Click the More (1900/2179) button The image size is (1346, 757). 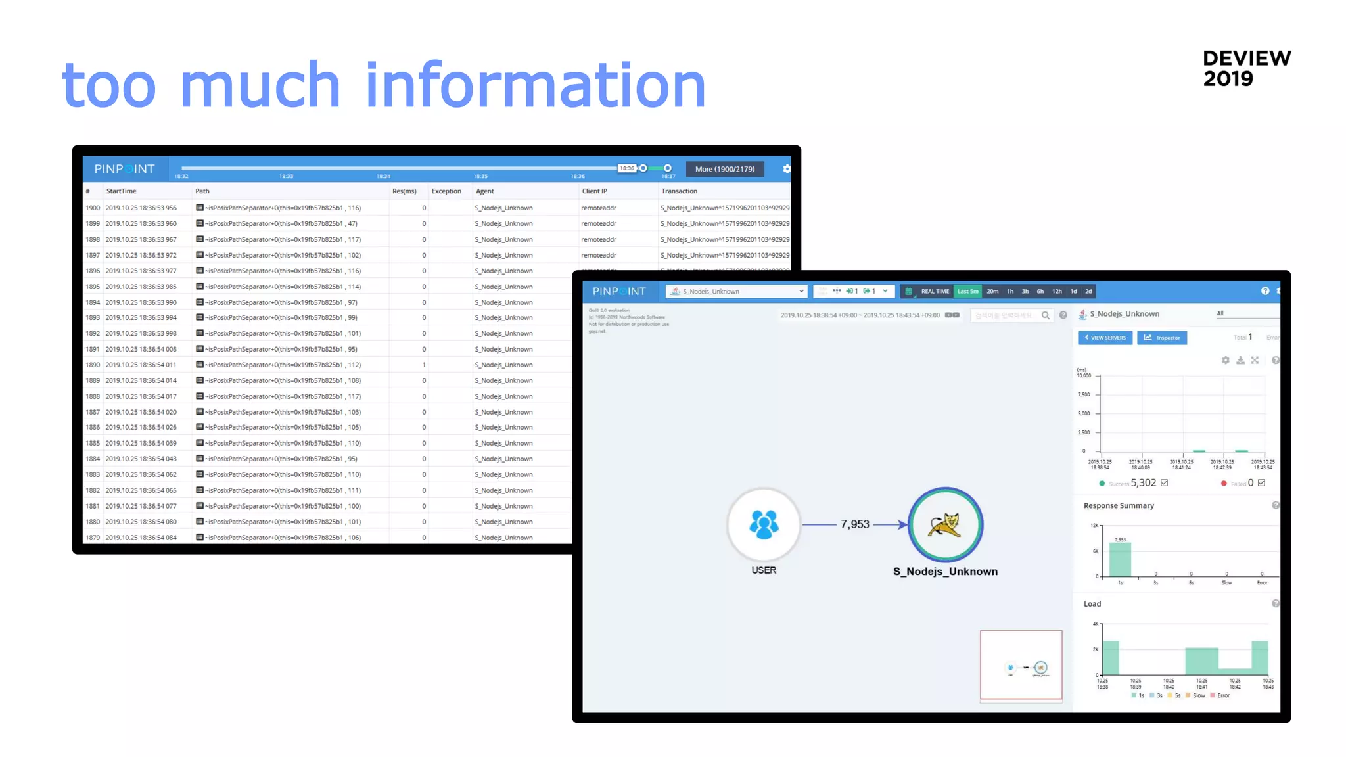(x=724, y=169)
